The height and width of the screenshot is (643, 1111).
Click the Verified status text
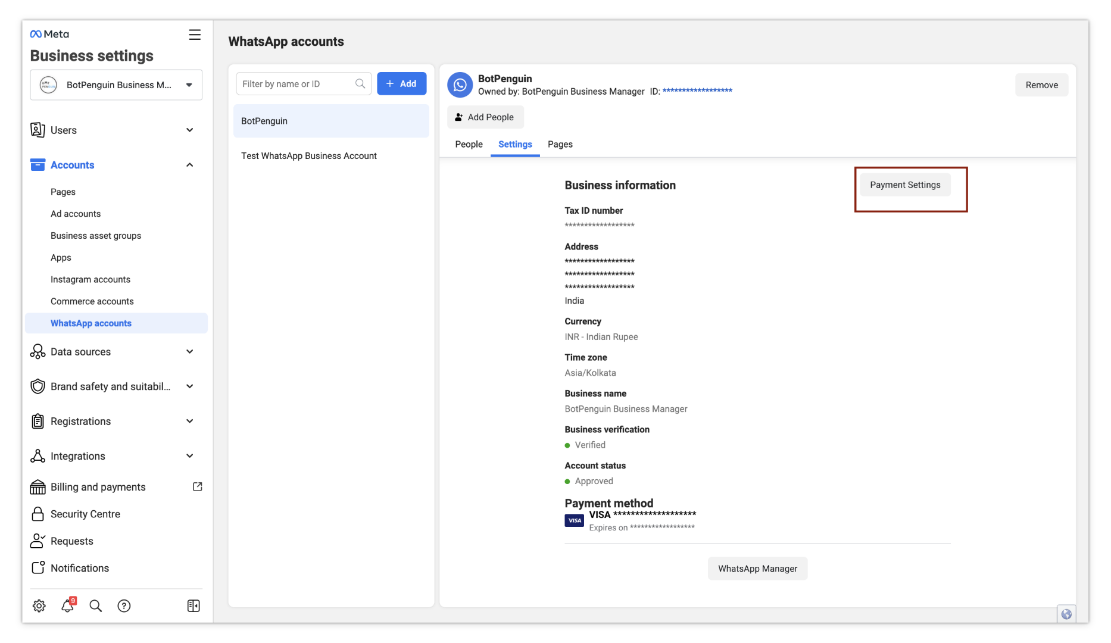tap(590, 445)
